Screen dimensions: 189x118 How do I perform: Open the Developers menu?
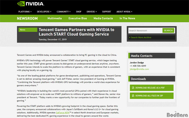(43, 12)
